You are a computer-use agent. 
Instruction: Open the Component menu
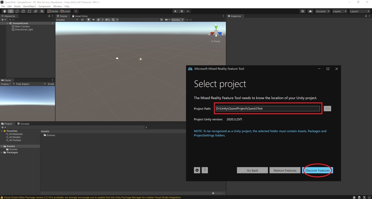point(45,6)
